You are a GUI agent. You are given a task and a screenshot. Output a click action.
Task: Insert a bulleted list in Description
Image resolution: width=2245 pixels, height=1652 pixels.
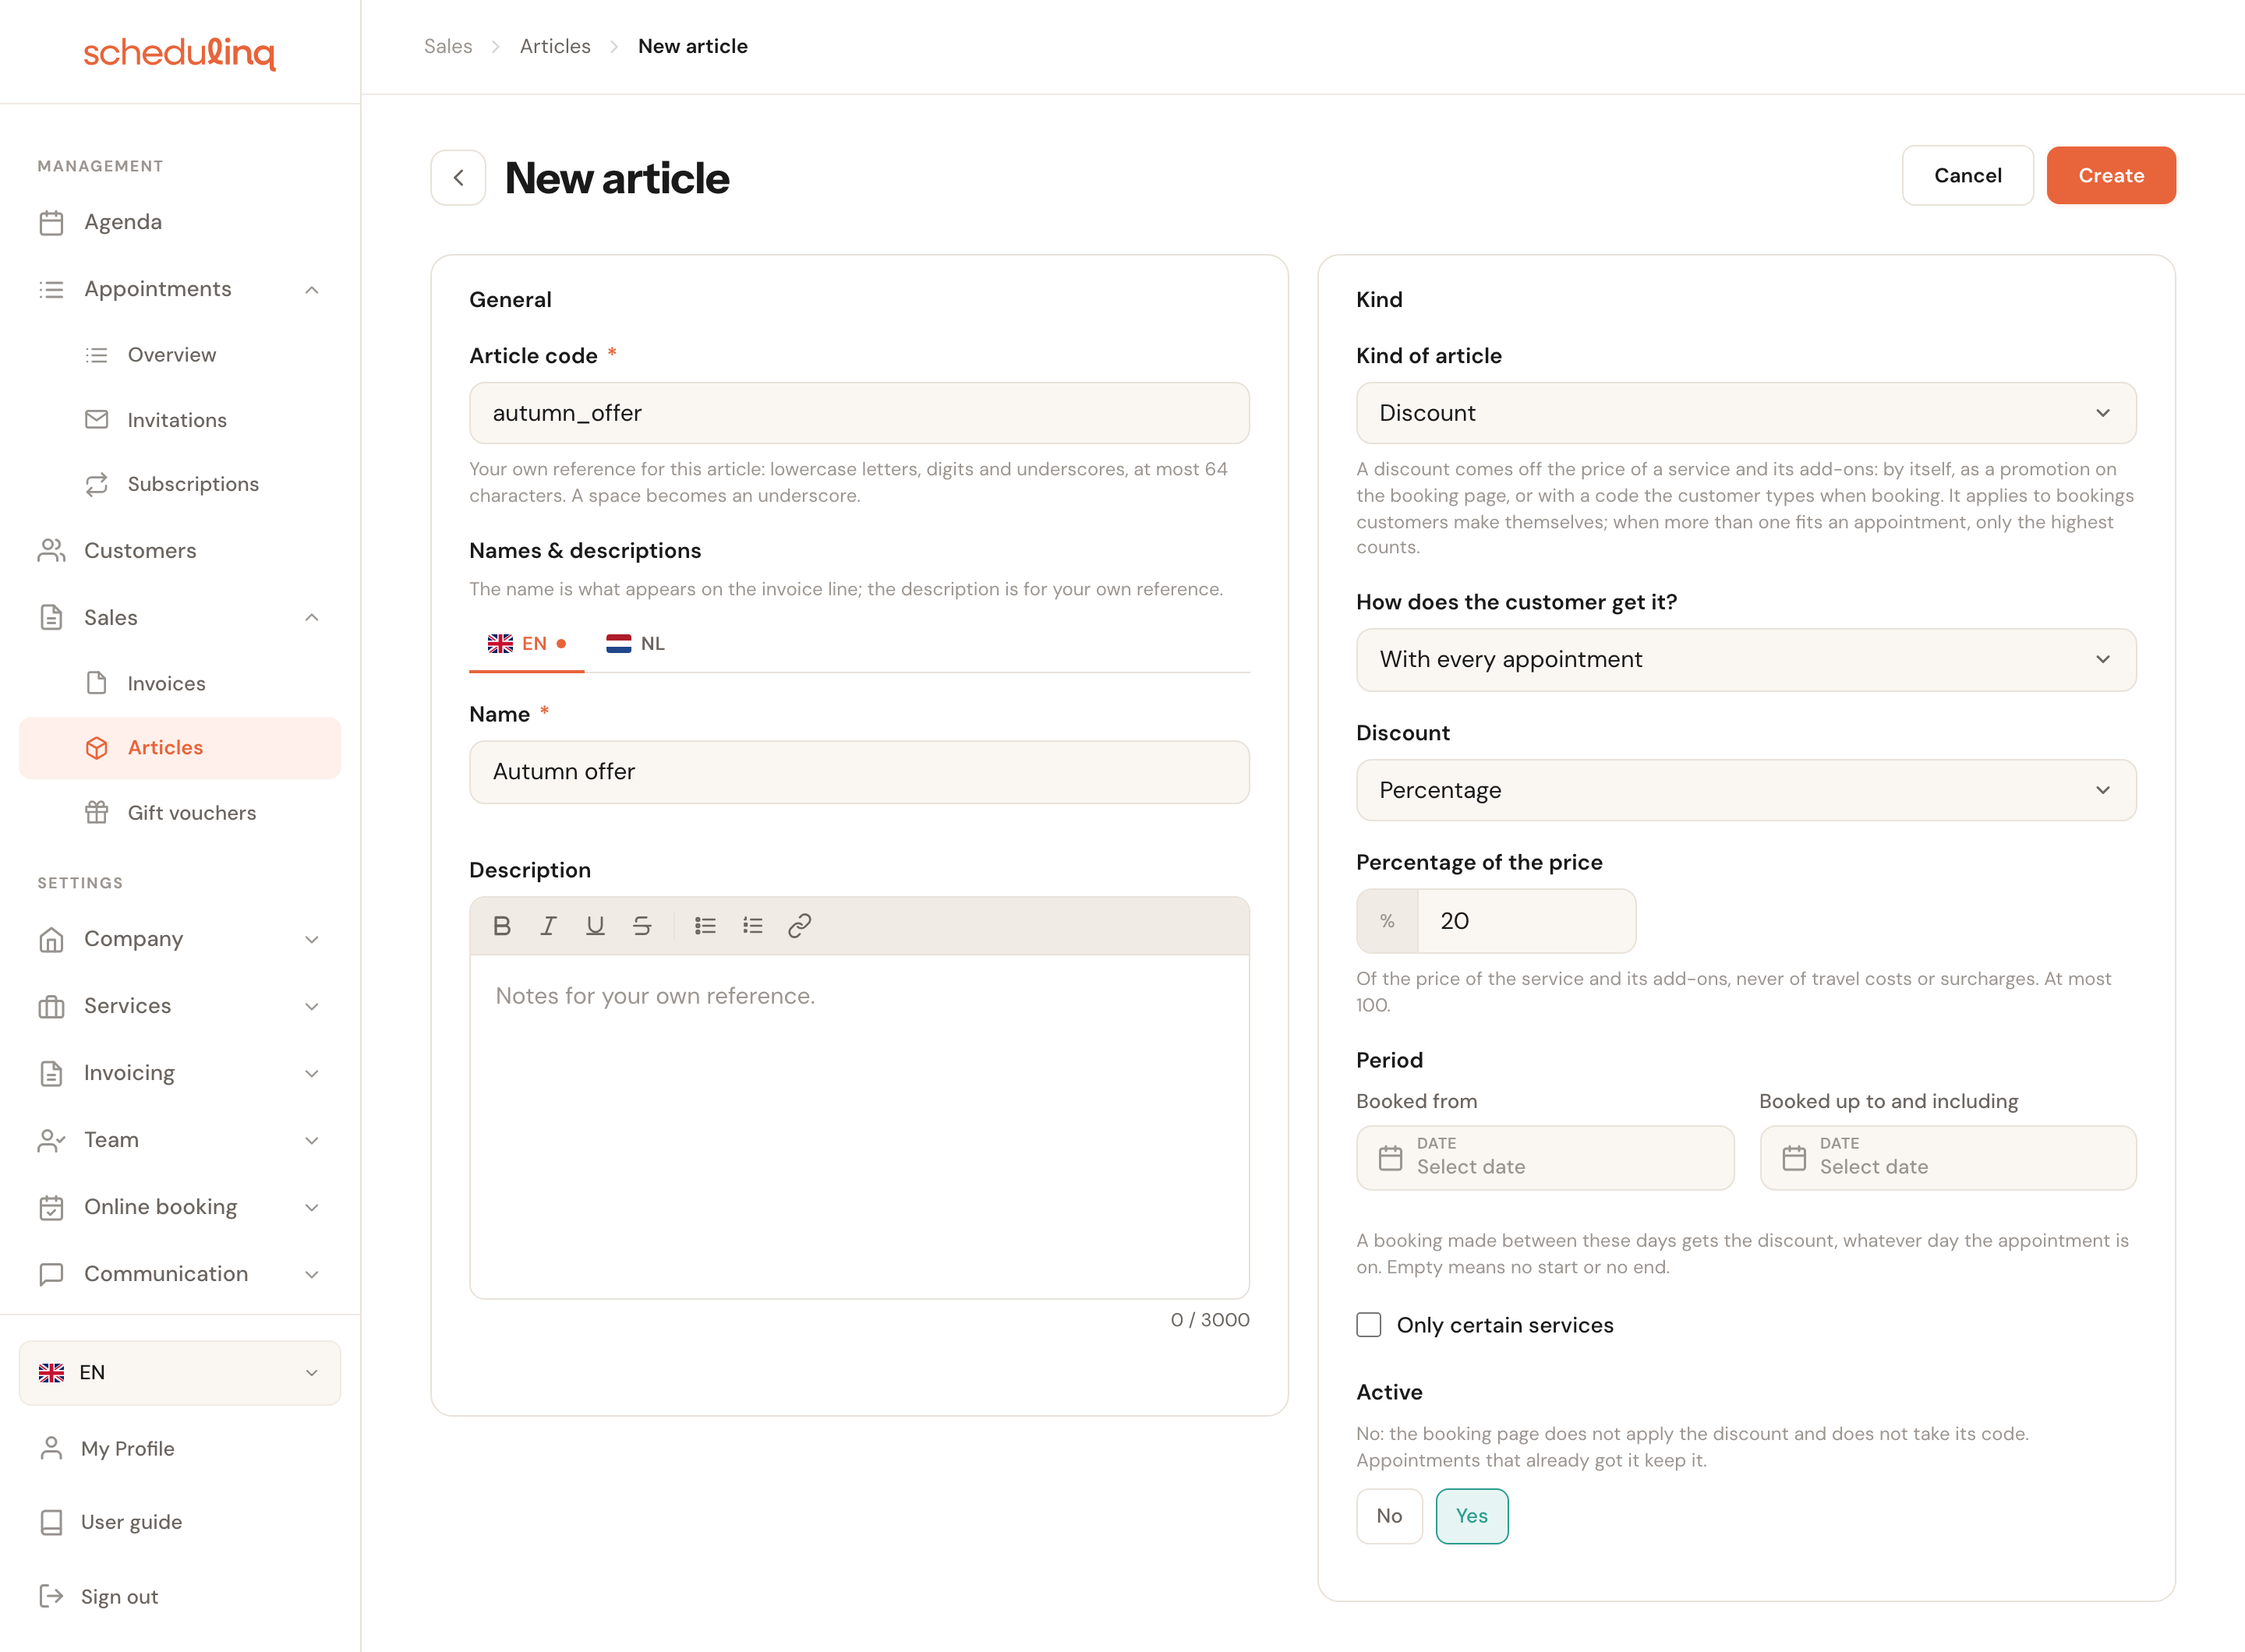[x=705, y=926]
